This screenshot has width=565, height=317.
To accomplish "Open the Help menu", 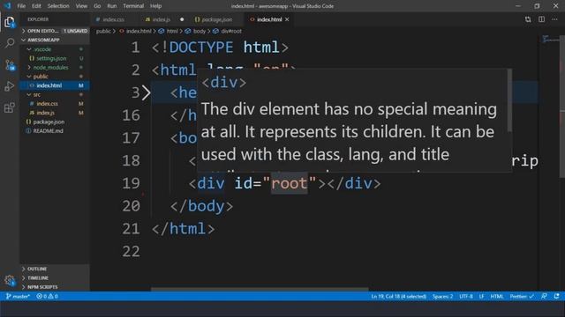I will point(155,6).
